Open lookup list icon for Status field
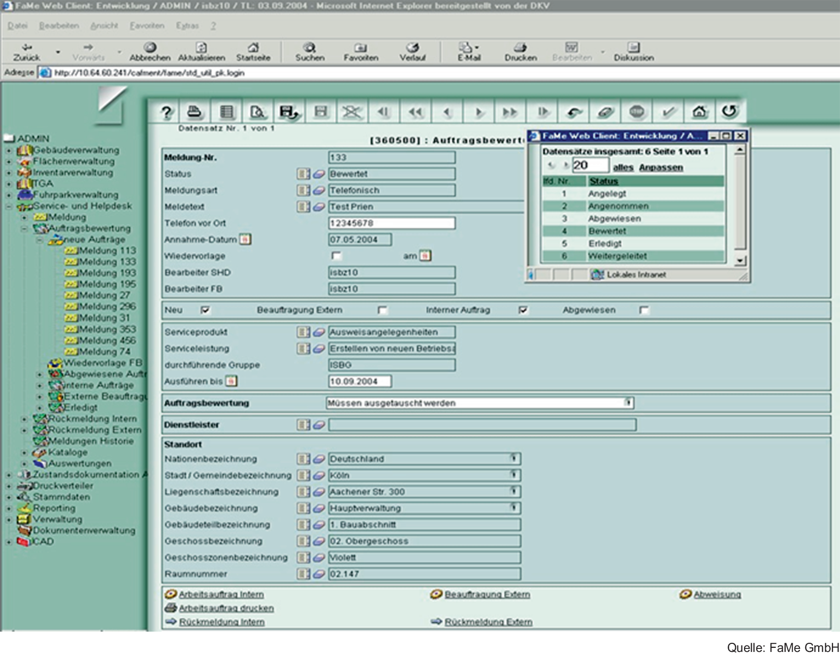The width and height of the screenshot is (840, 656). click(x=303, y=174)
